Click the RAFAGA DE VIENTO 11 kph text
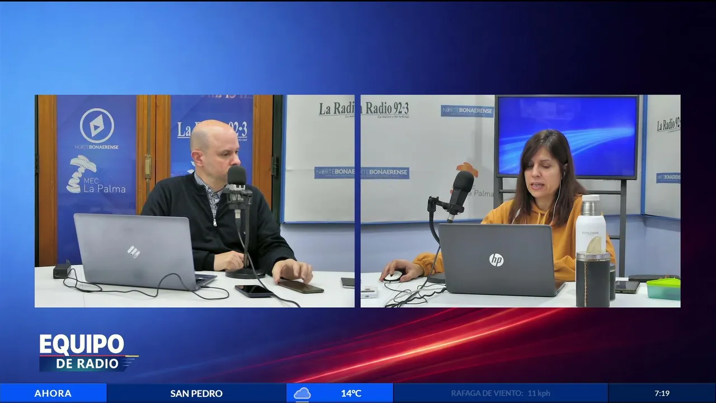The width and height of the screenshot is (716, 403). (501, 393)
